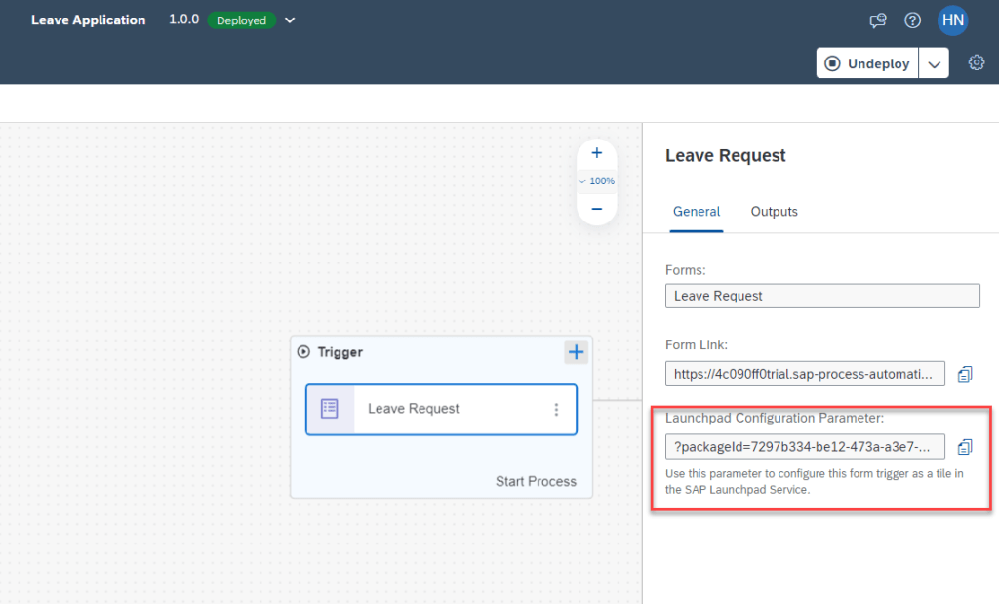Screen dimensions: 999x604
Task: Click the help question mark icon
Action: pyautogui.click(x=912, y=20)
